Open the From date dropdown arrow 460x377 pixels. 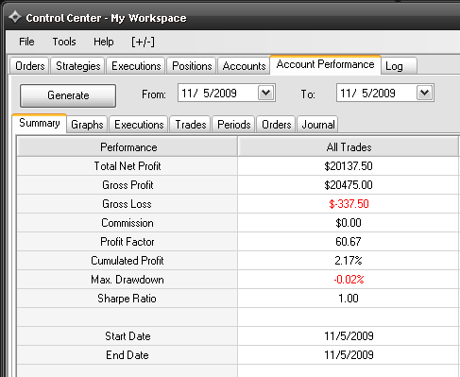[x=266, y=93]
